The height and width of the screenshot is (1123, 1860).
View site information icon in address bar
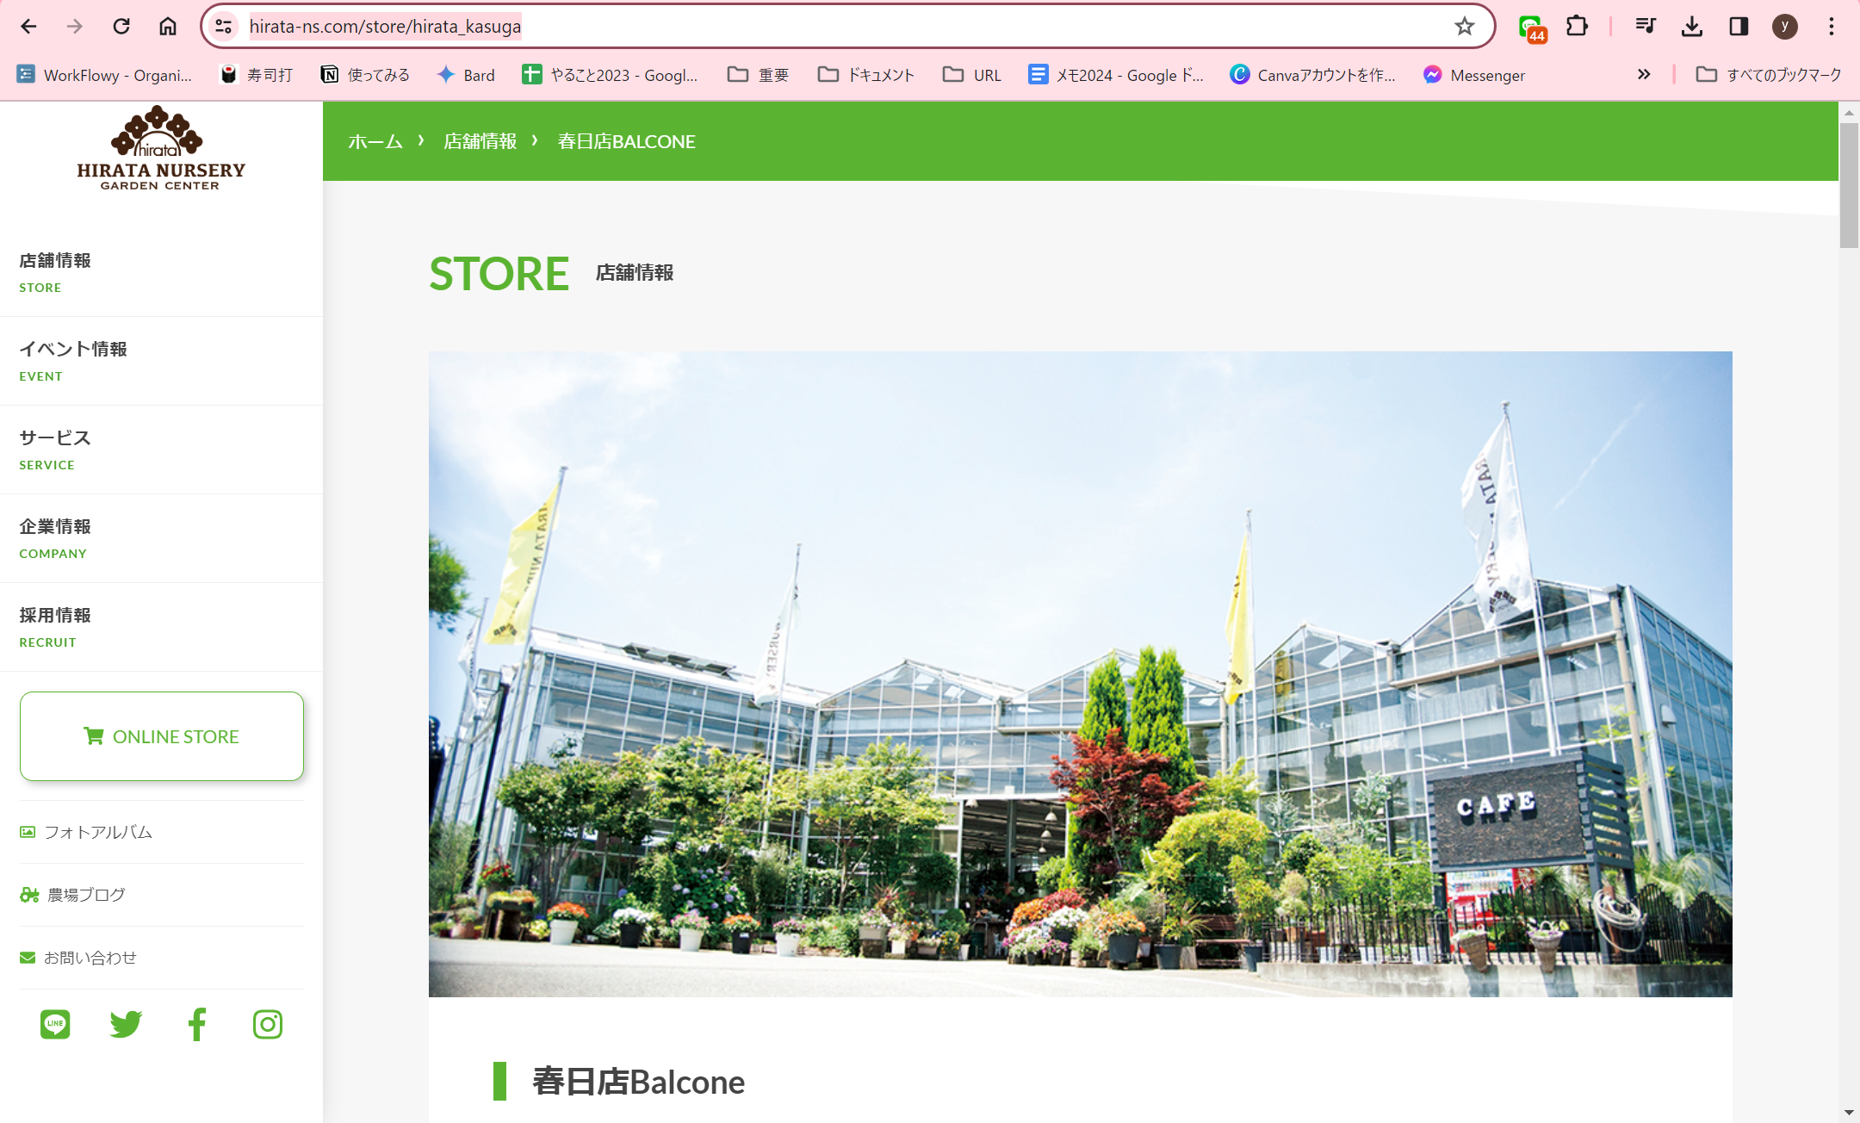(224, 27)
